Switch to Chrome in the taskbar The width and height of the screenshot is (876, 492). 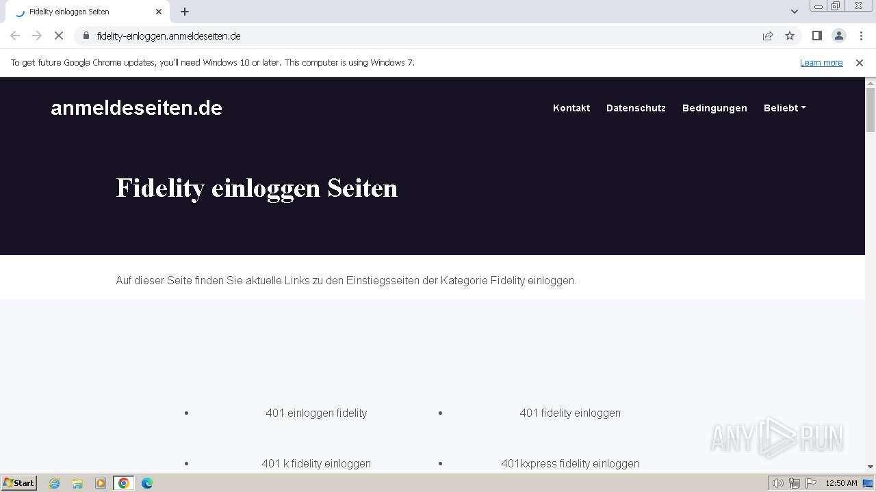(124, 483)
